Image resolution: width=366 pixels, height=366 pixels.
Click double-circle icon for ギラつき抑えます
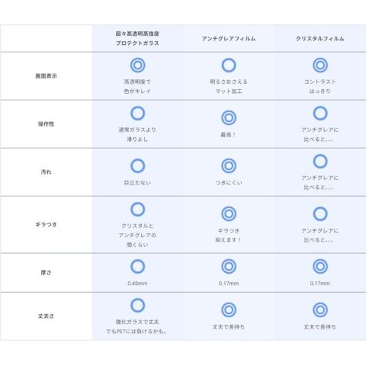coord(229,213)
